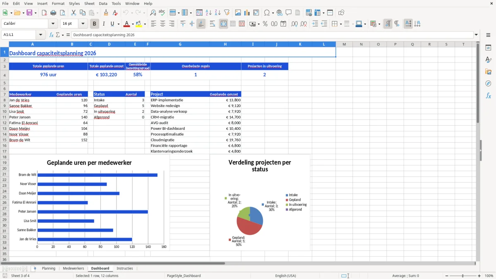The width and height of the screenshot is (496, 279).
Task: Click the 100% zoom level
Action: coord(489,276)
